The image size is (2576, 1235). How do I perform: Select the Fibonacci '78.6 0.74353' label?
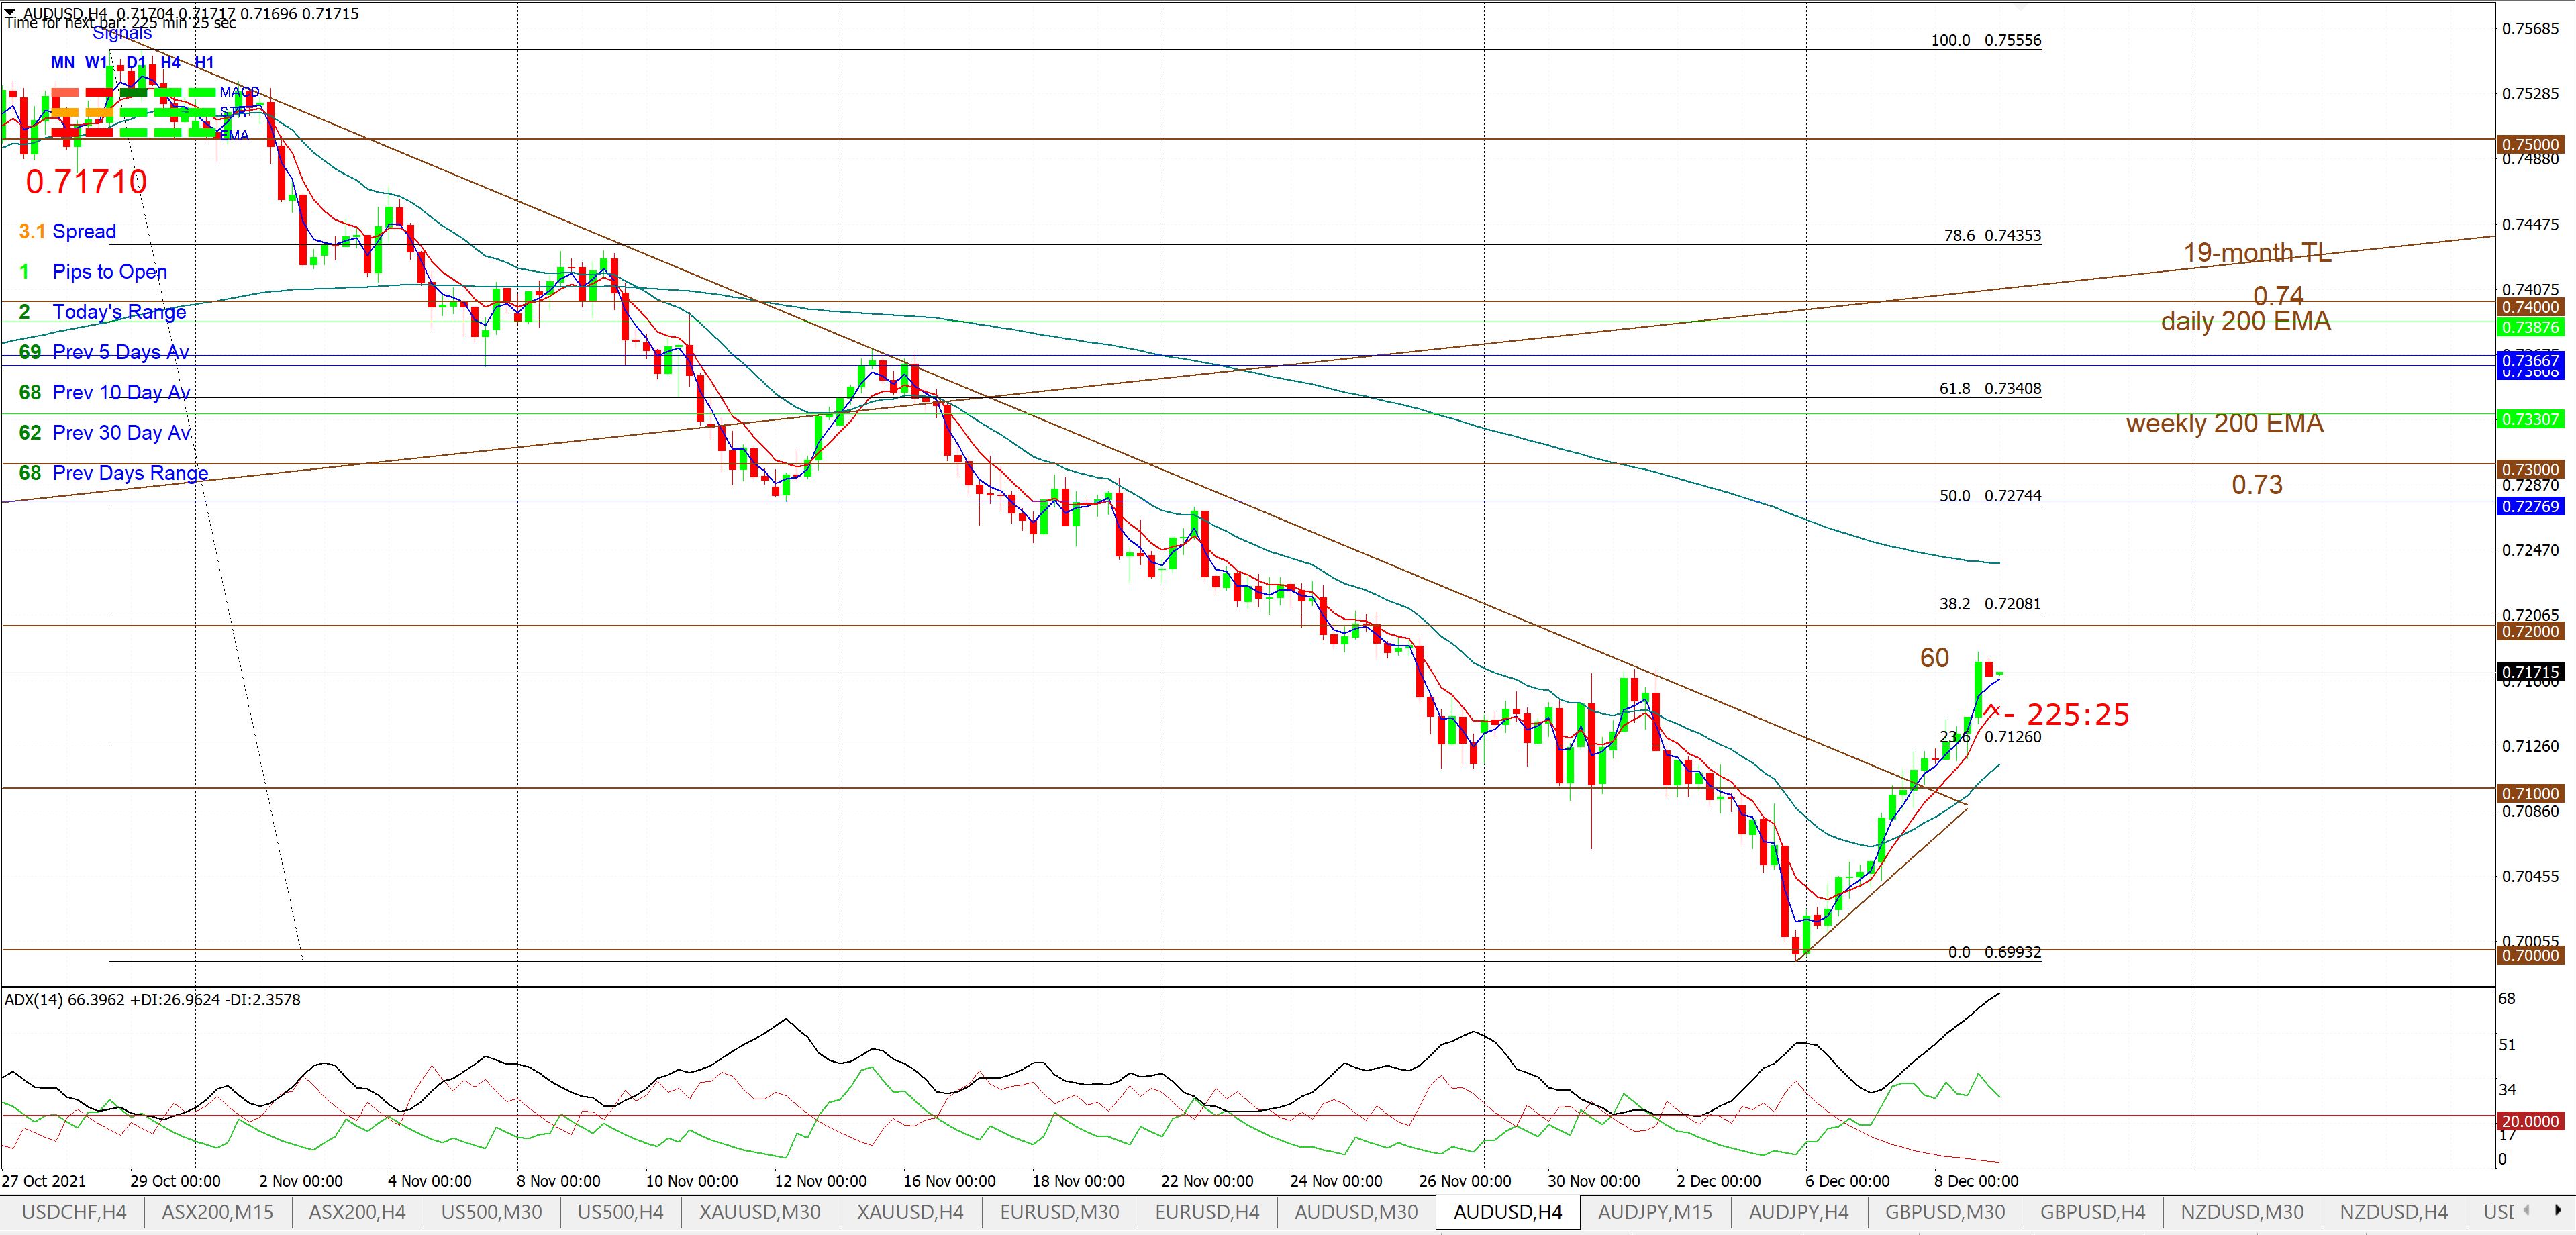coord(1992,236)
